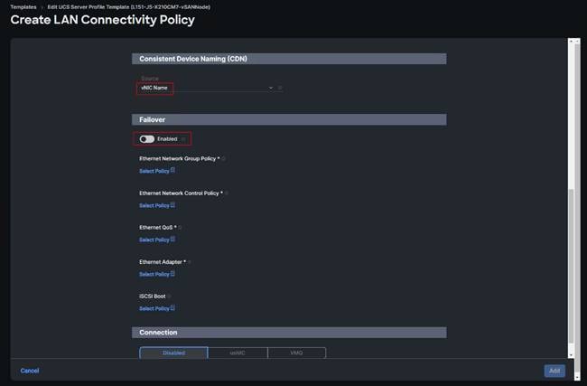Viewport: 587px width, 386px height.
Task: Click the Connection section header
Action: click(289, 333)
